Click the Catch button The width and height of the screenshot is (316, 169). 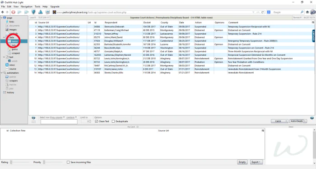pos(279,121)
